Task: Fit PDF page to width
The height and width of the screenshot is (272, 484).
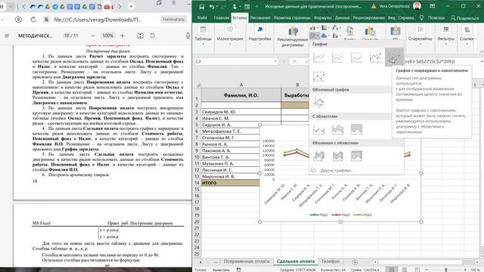Action: (140, 36)
